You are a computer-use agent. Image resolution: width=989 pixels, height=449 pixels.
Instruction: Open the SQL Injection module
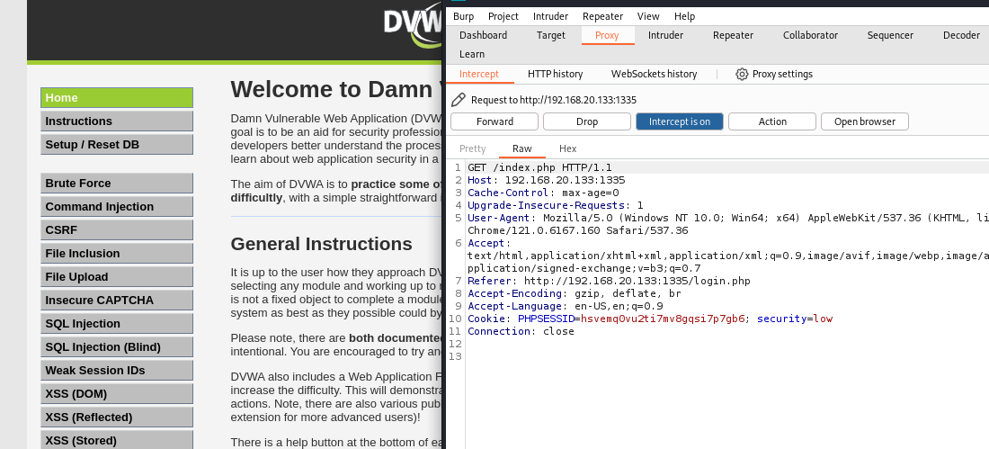pyautogui.click(x=117, y=323)
